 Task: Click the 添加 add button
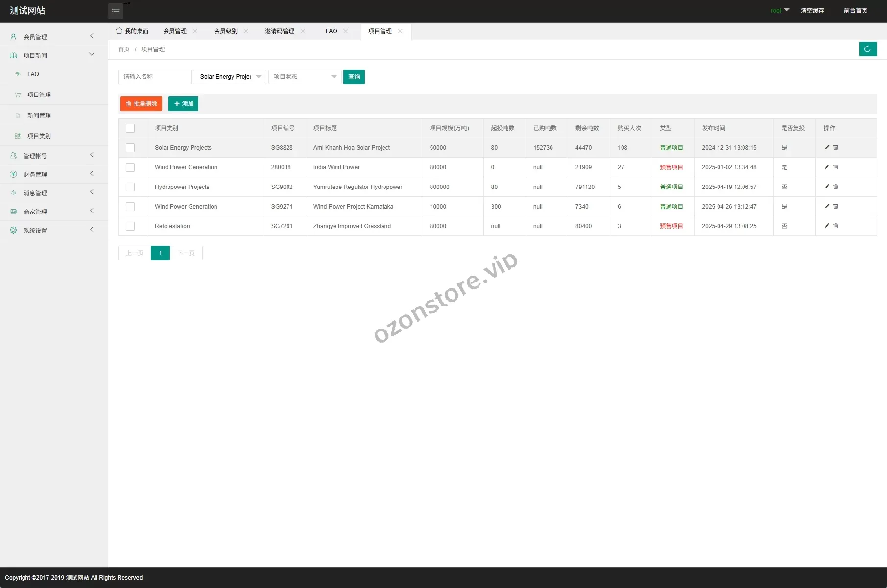coord(183,104)
